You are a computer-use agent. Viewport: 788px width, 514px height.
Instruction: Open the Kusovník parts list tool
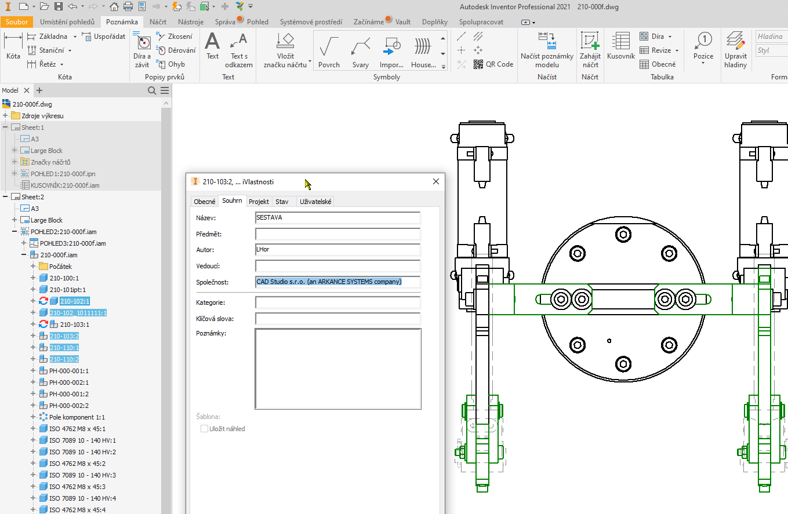pyautogui.click(x=620, y=50)
